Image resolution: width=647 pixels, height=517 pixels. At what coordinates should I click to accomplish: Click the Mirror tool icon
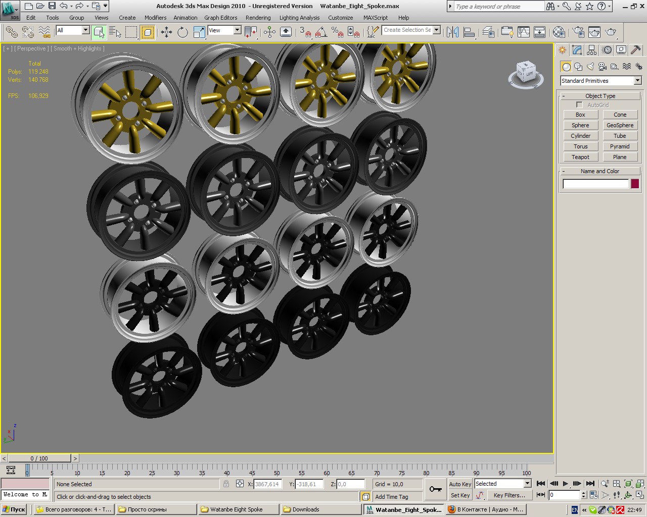pyautogui.click(x=452, y=32)
